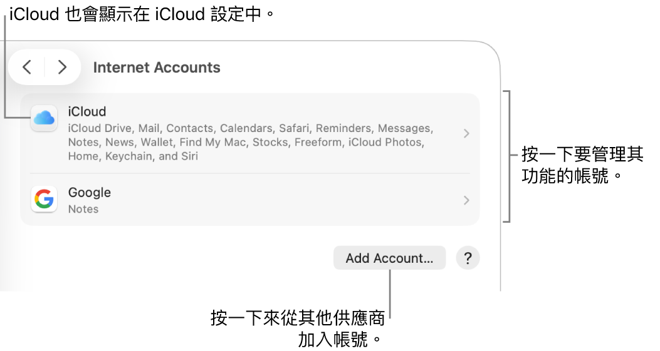Click the Notes subtitle under Google

click(83, 209)
